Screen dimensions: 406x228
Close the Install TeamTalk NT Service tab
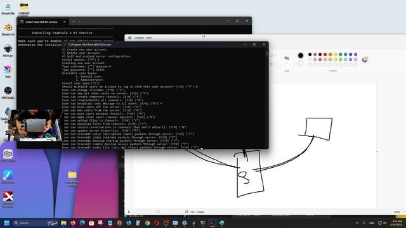tap(65, 22)
